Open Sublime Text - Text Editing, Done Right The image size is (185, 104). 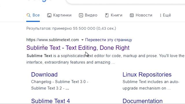point(78,48)
